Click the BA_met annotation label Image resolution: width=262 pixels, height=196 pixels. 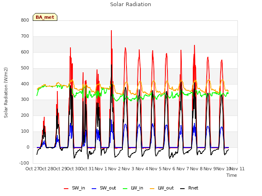pyautogui.click(x=45, y=17)
